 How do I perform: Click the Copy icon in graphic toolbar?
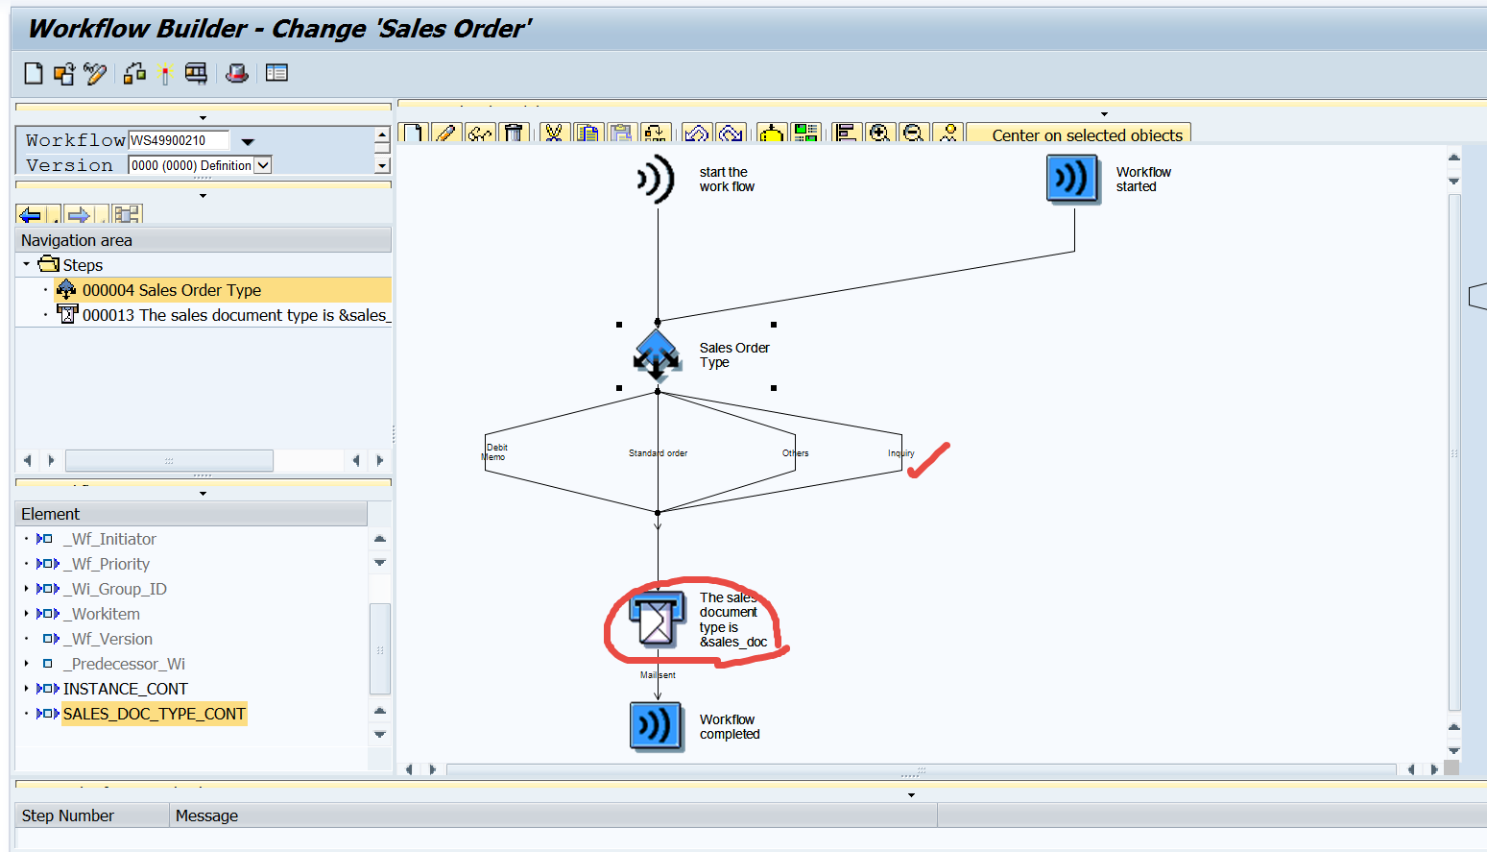(588, 133)
